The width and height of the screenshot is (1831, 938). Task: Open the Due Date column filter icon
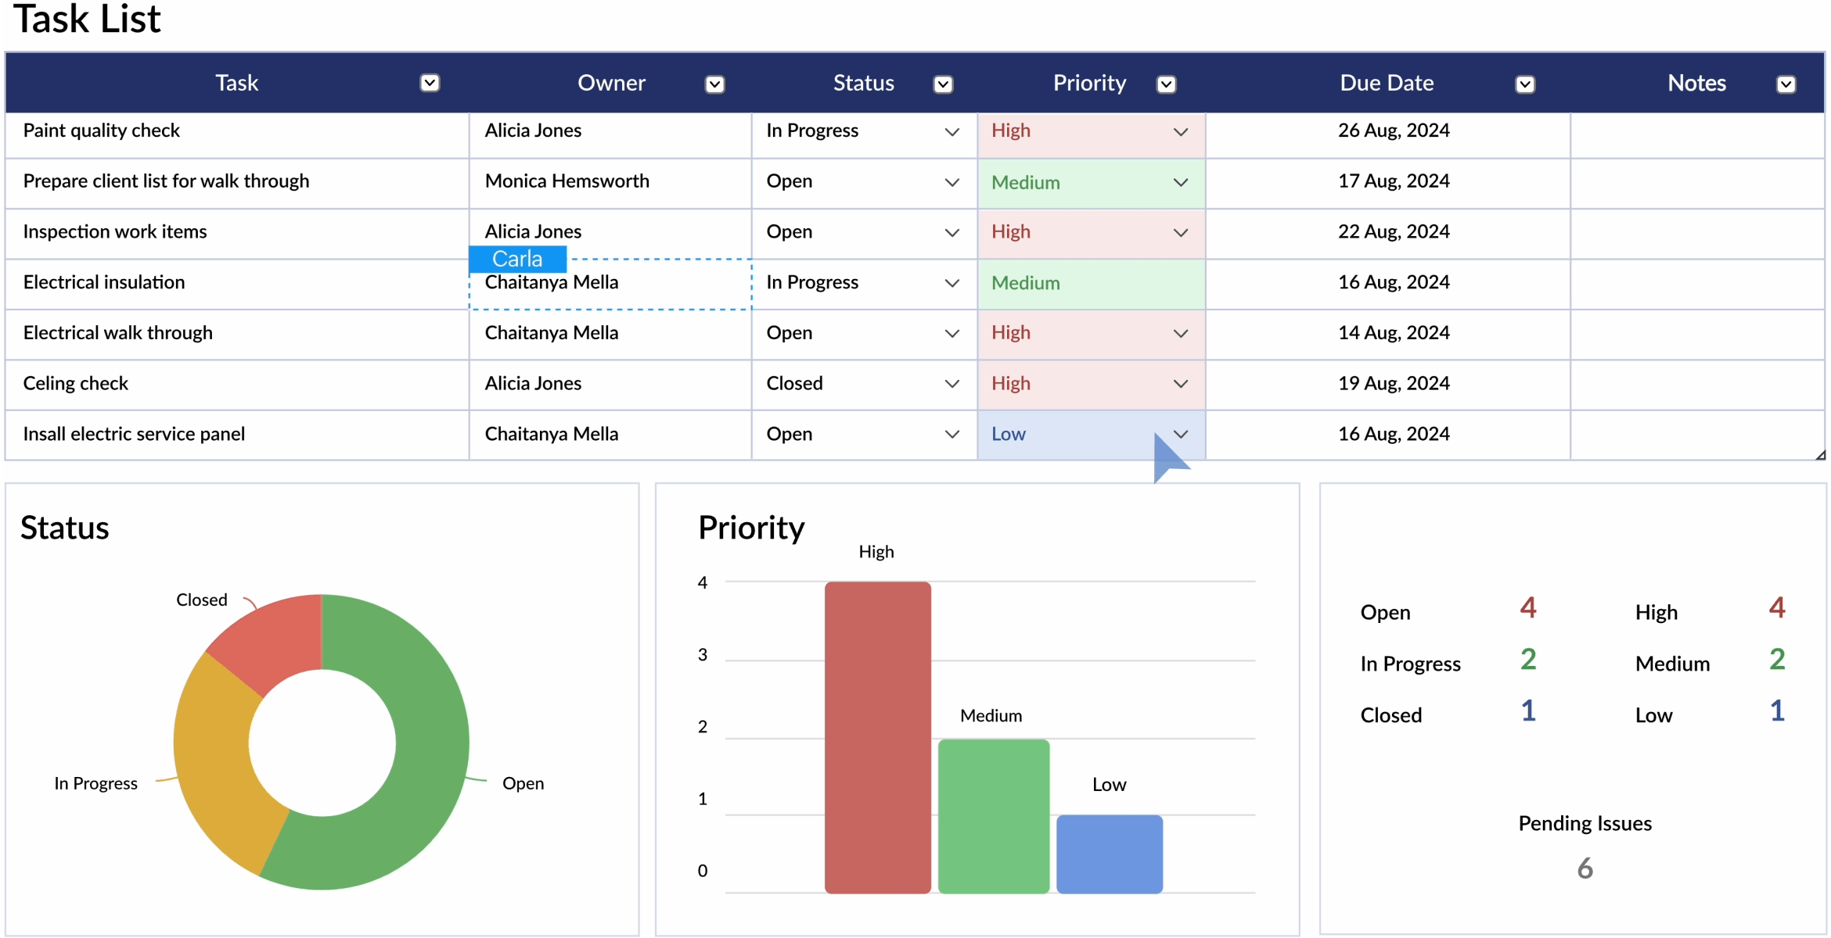[x=1525, y=84]
